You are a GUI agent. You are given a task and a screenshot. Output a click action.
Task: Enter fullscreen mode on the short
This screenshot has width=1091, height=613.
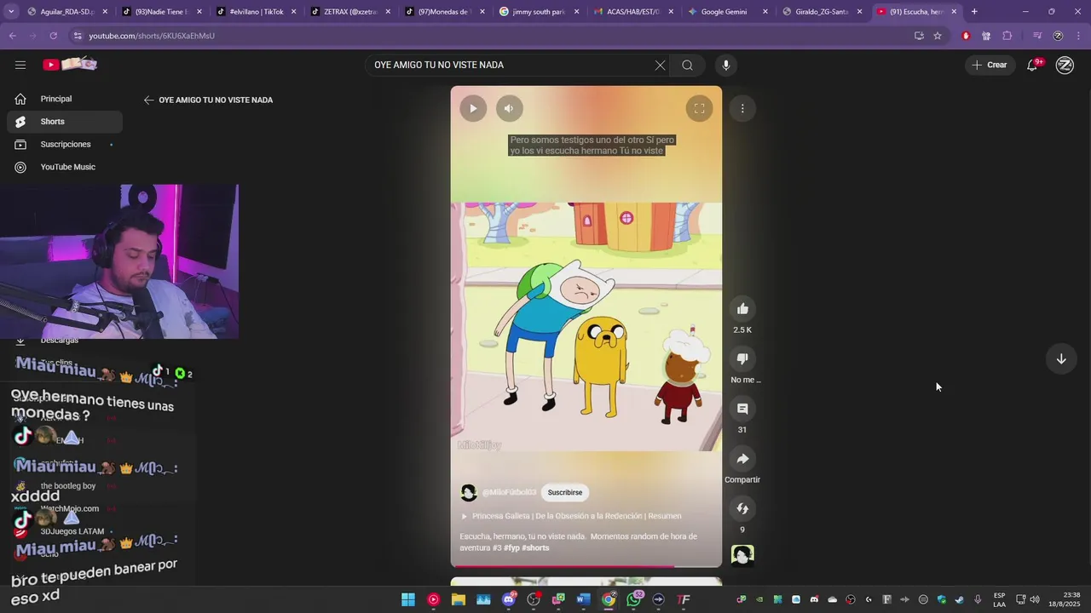pyautogui.click(x=699, y=108)
